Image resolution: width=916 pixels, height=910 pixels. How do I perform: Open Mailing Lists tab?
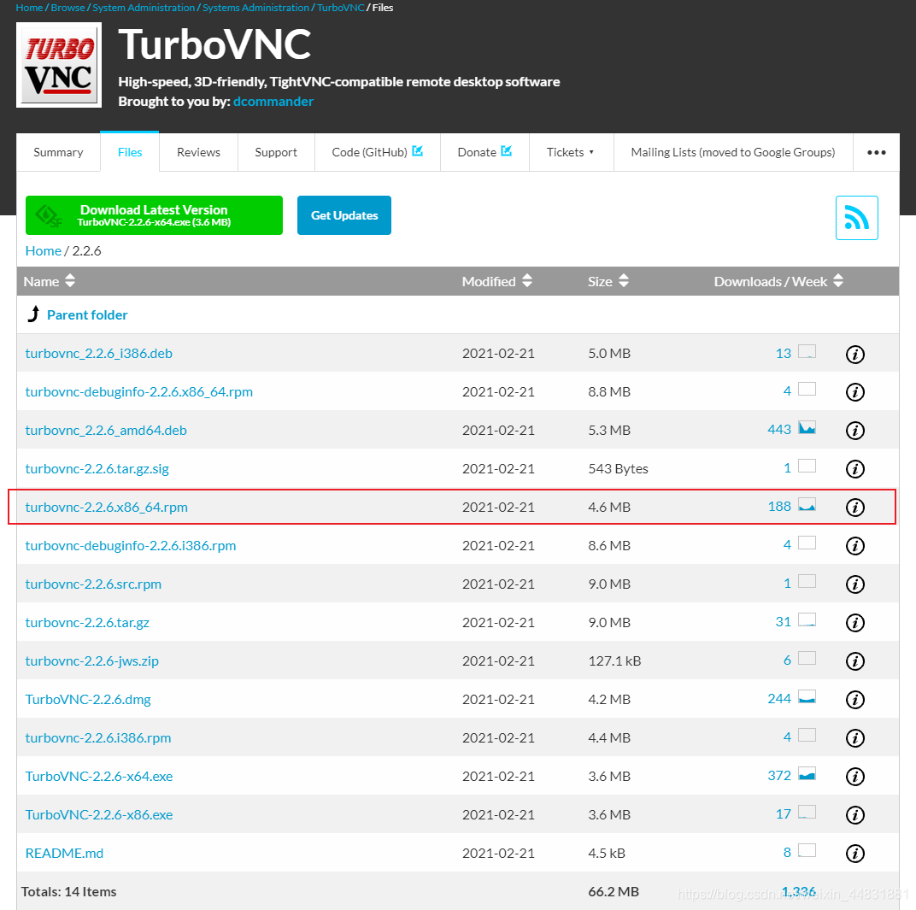point(733,152)
